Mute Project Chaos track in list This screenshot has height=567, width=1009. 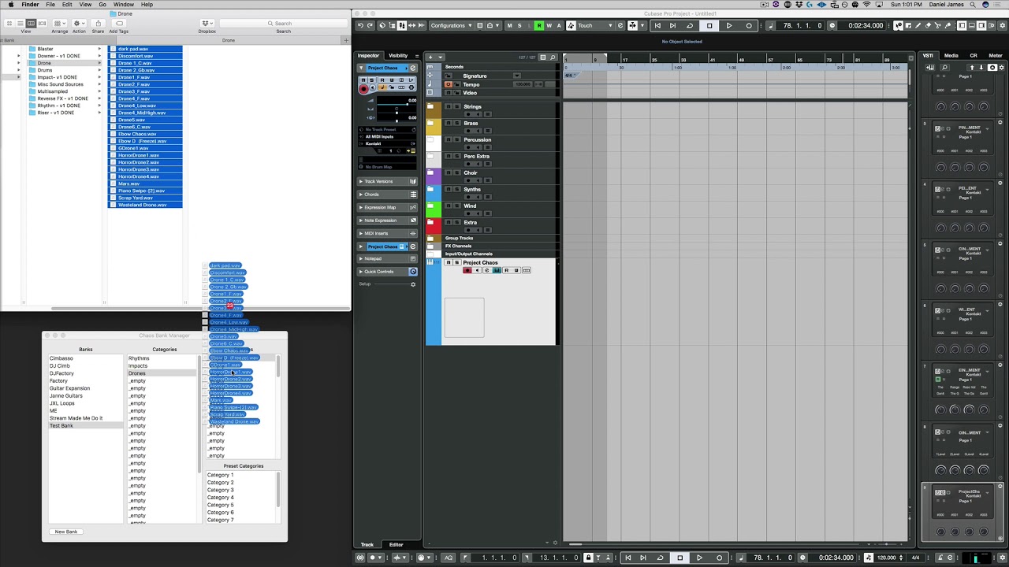449,262
